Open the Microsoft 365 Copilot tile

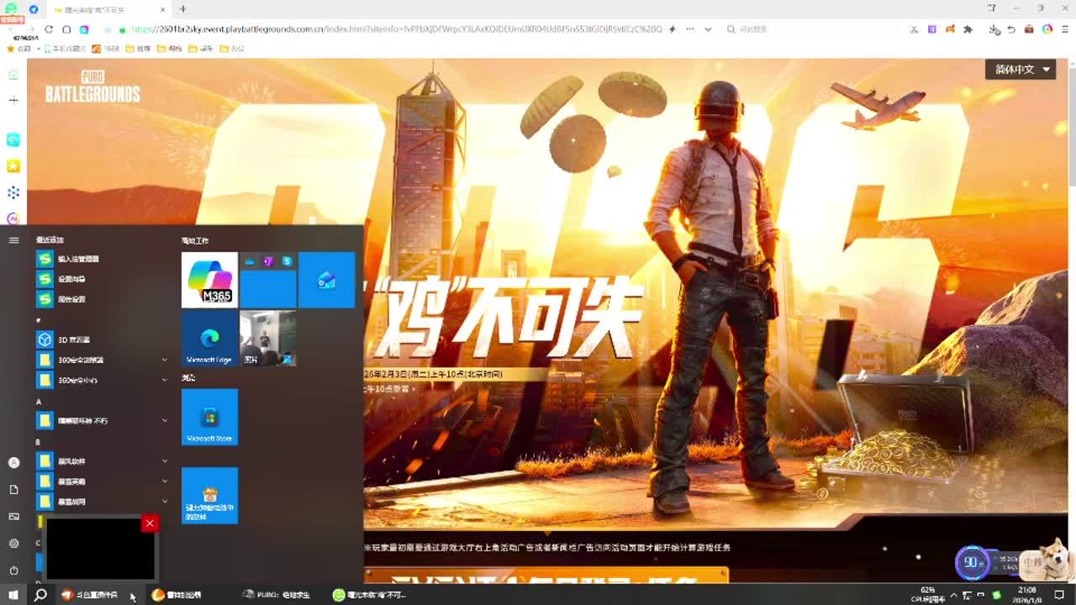click(209, 280)
